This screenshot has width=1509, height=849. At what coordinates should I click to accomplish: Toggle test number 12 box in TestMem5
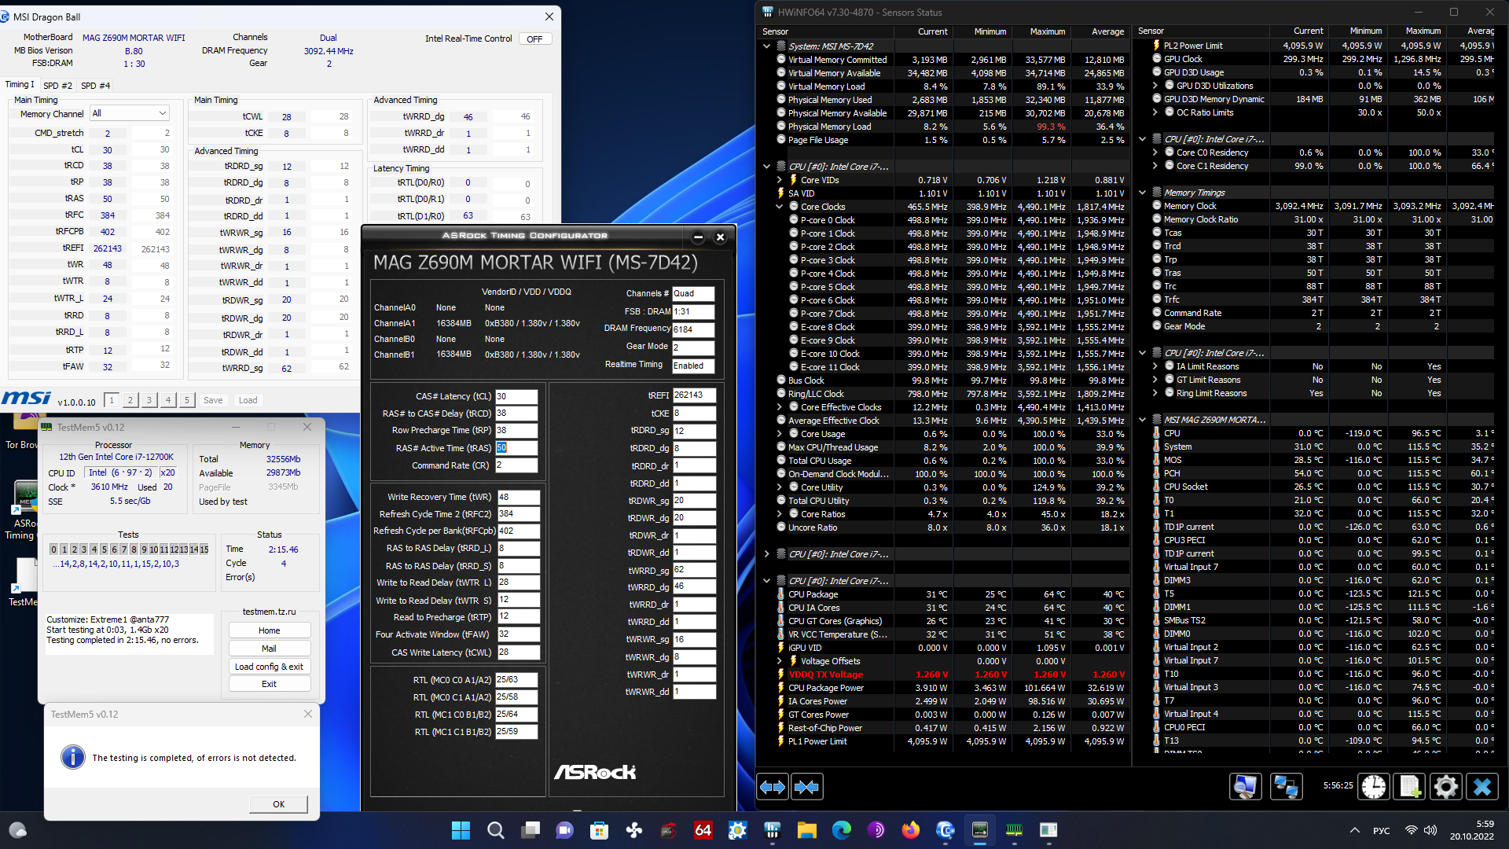coord(174,549)
